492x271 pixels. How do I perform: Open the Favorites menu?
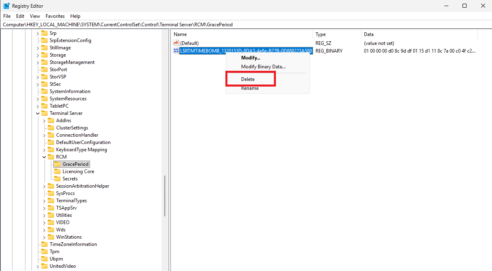click(x=55, y=16)
